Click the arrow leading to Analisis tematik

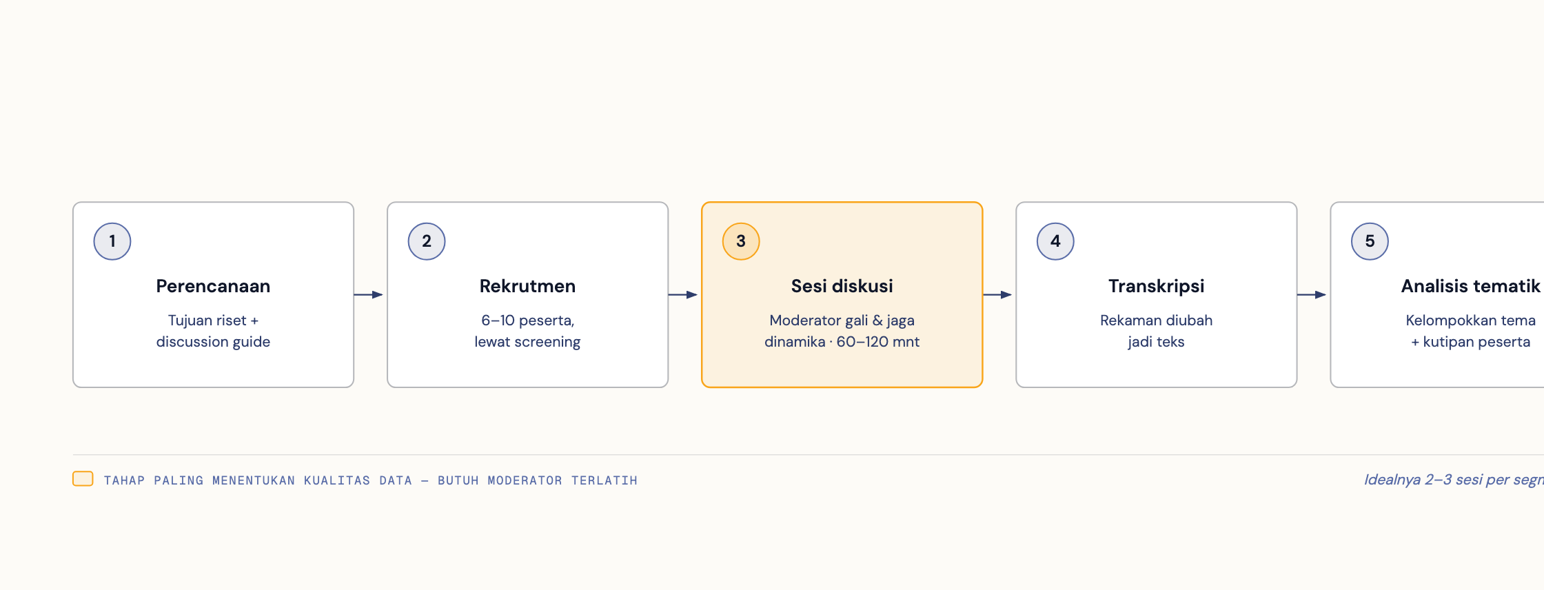pyautogui.click(x=1312, y=295)
